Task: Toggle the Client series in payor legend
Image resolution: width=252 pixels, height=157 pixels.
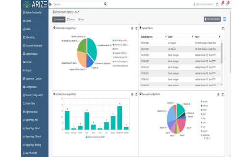Action: click(115, 49)
